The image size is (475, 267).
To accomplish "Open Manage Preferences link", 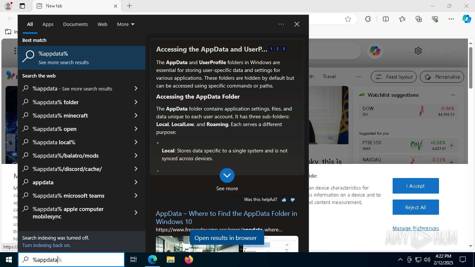I will (416, 228).
